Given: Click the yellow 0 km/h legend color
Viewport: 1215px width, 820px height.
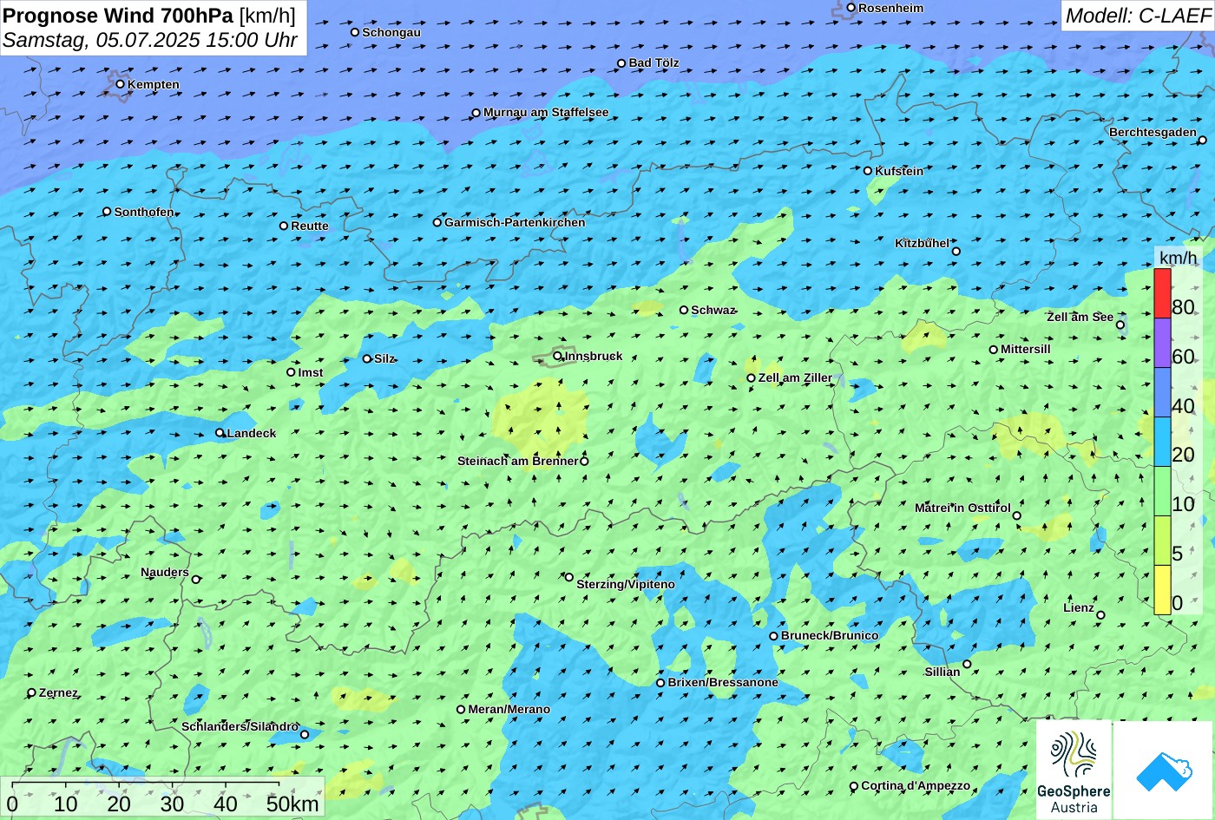Looking at the screenshot, I should click(1162, 590).
